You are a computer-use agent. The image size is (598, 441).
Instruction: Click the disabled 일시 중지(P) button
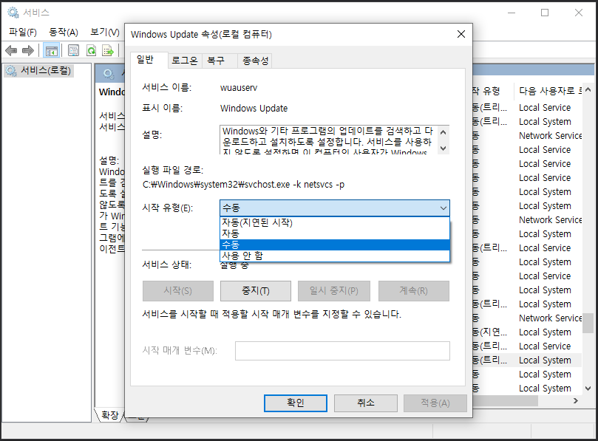click(x=333, y=291)
